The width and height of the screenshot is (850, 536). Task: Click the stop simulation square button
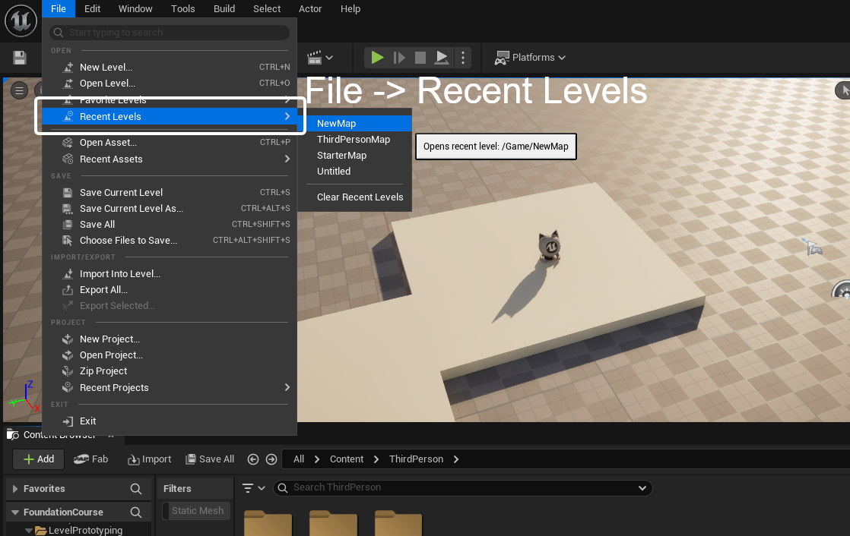(x=420, y=58)
